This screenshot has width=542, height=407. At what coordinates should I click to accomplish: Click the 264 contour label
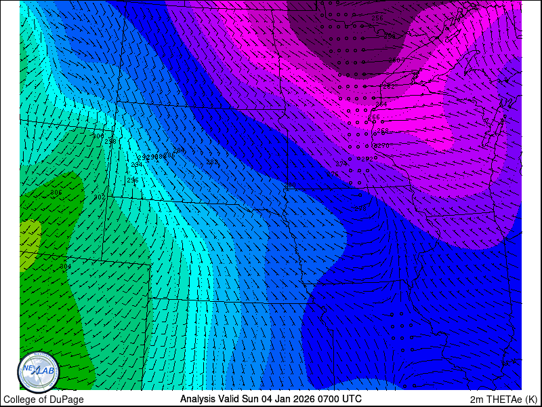click(x=381, y=104)
